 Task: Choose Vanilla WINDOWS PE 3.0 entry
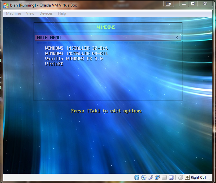click(74, 58)
